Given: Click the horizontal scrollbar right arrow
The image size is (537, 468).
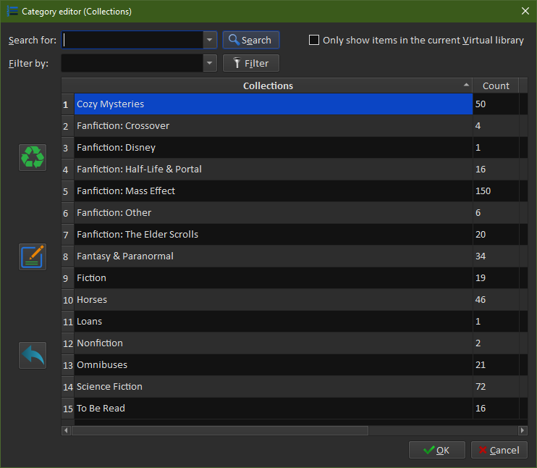Looking at the screenshot, I should click(x=523, y=430).
